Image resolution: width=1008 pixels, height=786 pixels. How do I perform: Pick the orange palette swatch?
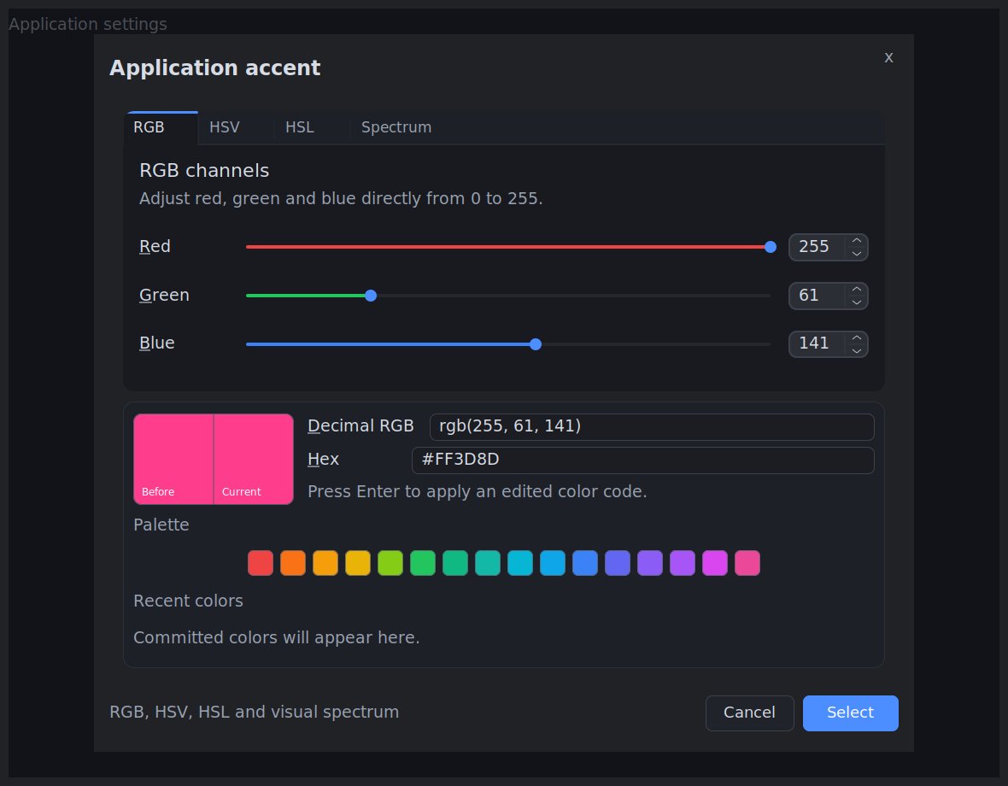293,563
